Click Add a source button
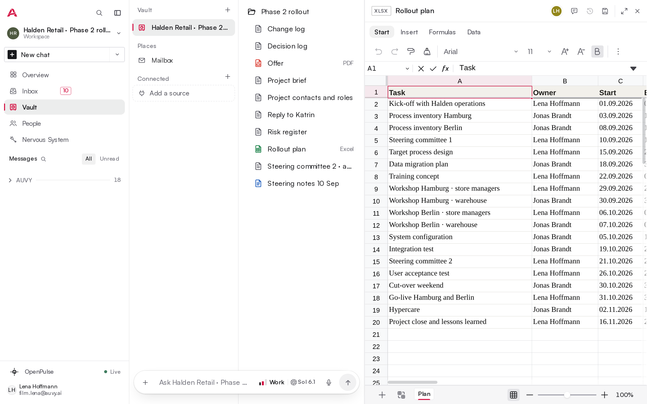Screen dimensions: 647x404 184,93
